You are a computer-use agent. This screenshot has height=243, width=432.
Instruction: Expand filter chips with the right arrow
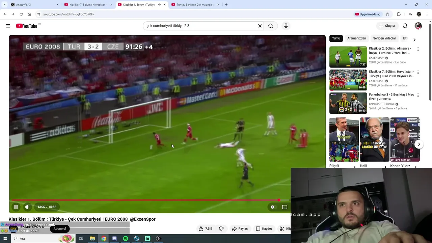pyautogui.click(x=414, y=39)
